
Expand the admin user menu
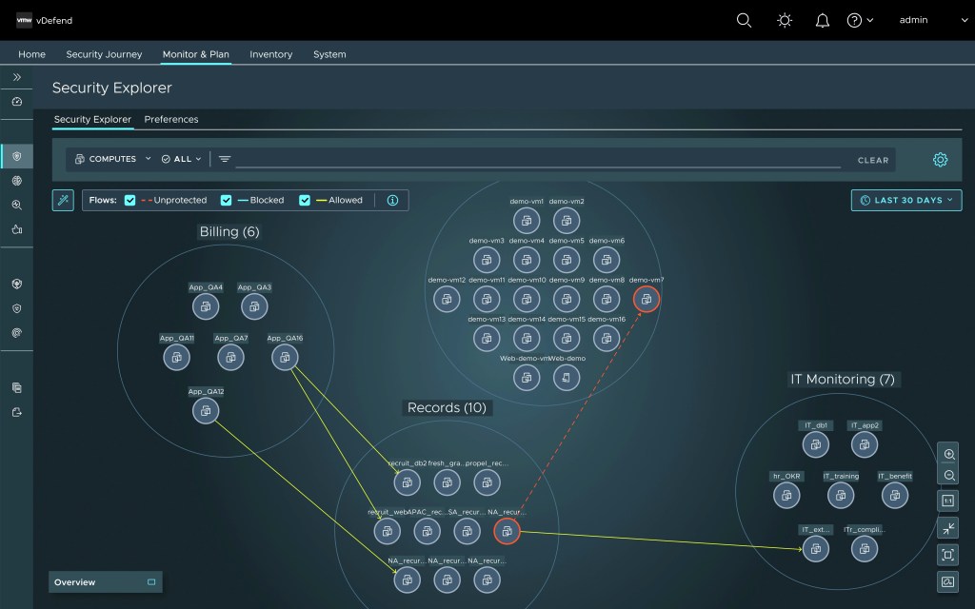click(x=933, y=20)
